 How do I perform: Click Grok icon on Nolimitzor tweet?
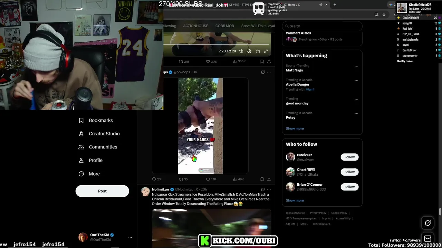click(263, 189)
